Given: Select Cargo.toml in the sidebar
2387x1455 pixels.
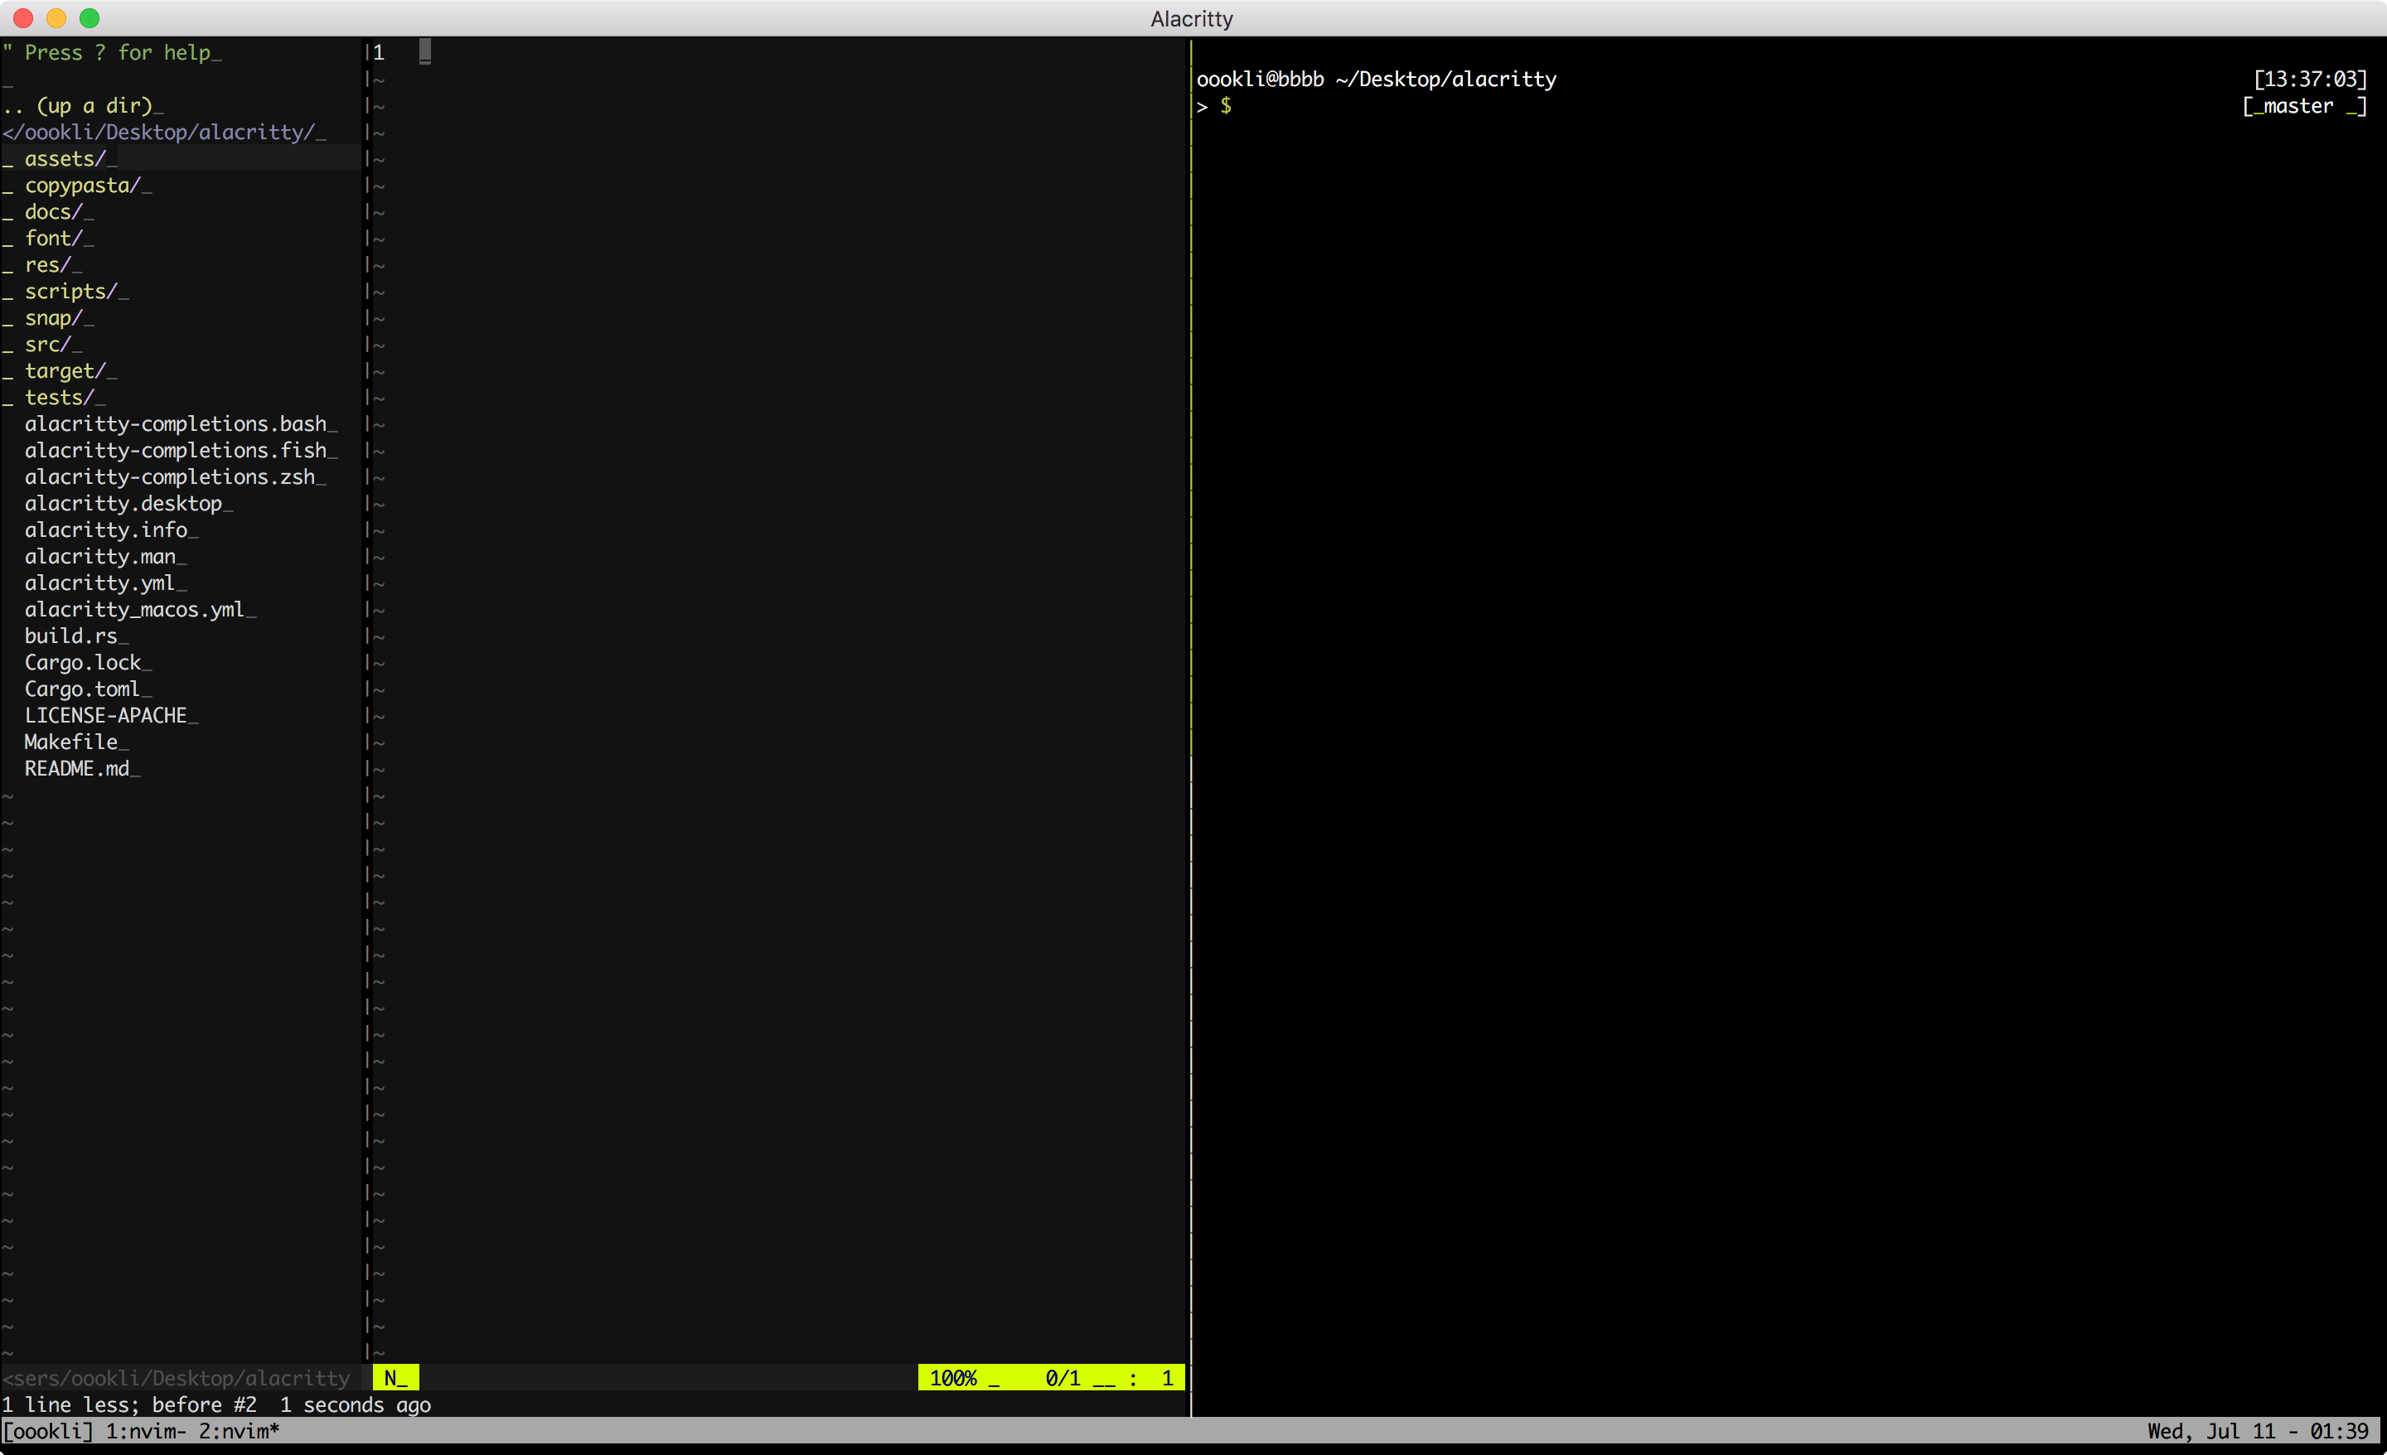Looking at the screenshot, I should click(x=85, y=689).
